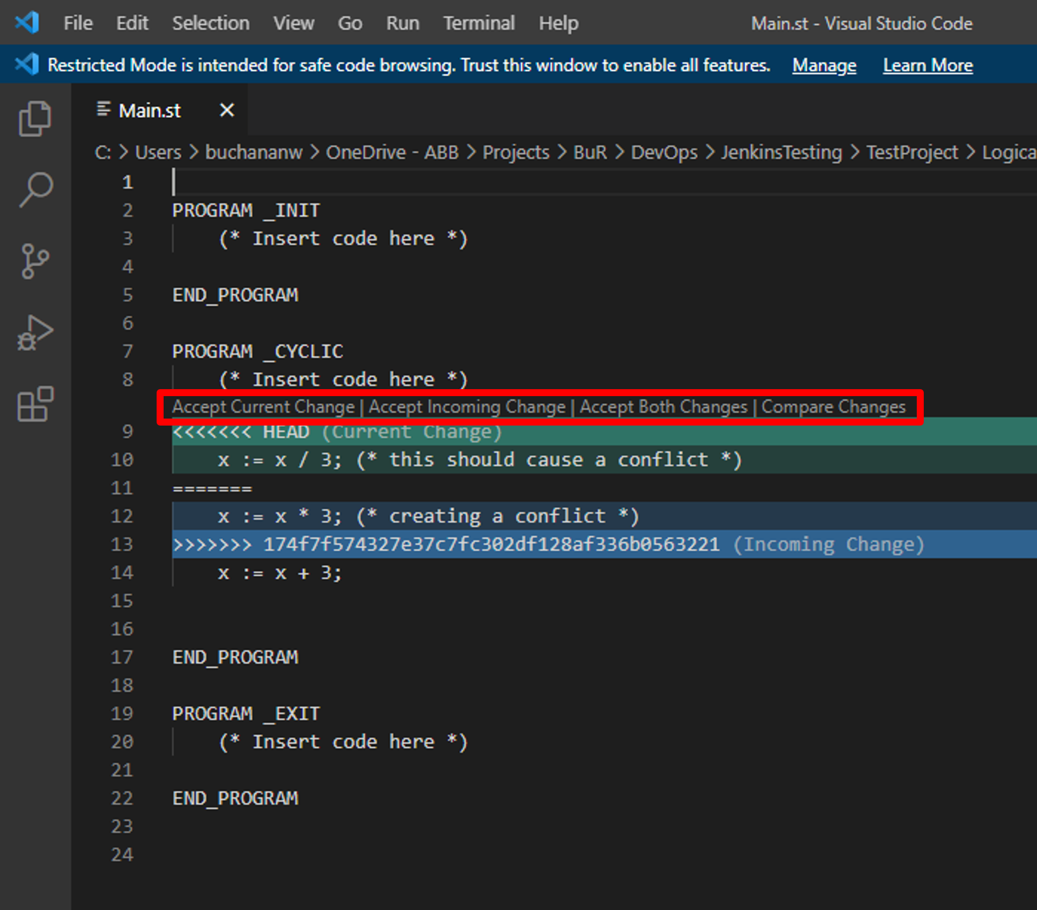Open the Search view in activity bar

(35, 189)
